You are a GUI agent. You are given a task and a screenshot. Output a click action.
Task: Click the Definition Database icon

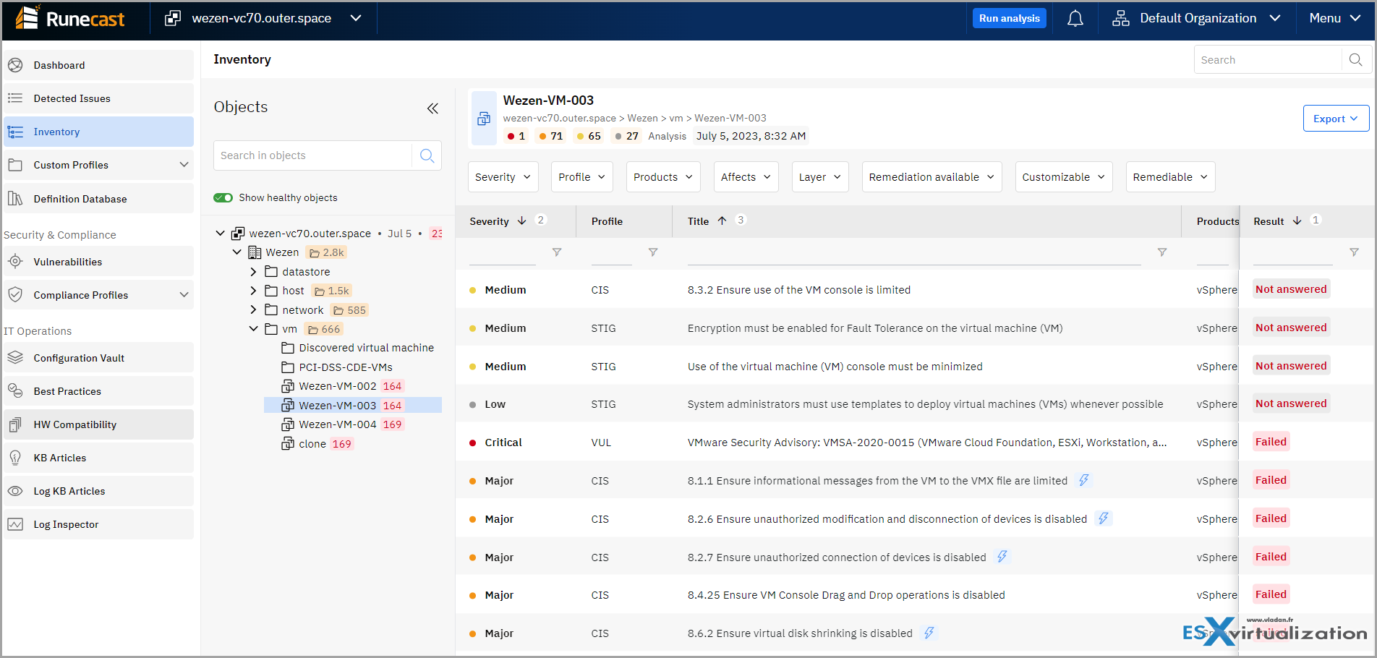pos(15,199)
